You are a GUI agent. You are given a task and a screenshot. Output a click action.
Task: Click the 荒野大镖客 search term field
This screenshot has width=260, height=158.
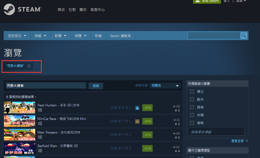pos(46,86)
